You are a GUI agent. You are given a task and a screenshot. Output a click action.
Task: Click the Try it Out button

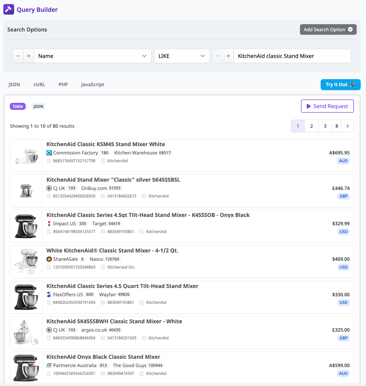point(341,85)
